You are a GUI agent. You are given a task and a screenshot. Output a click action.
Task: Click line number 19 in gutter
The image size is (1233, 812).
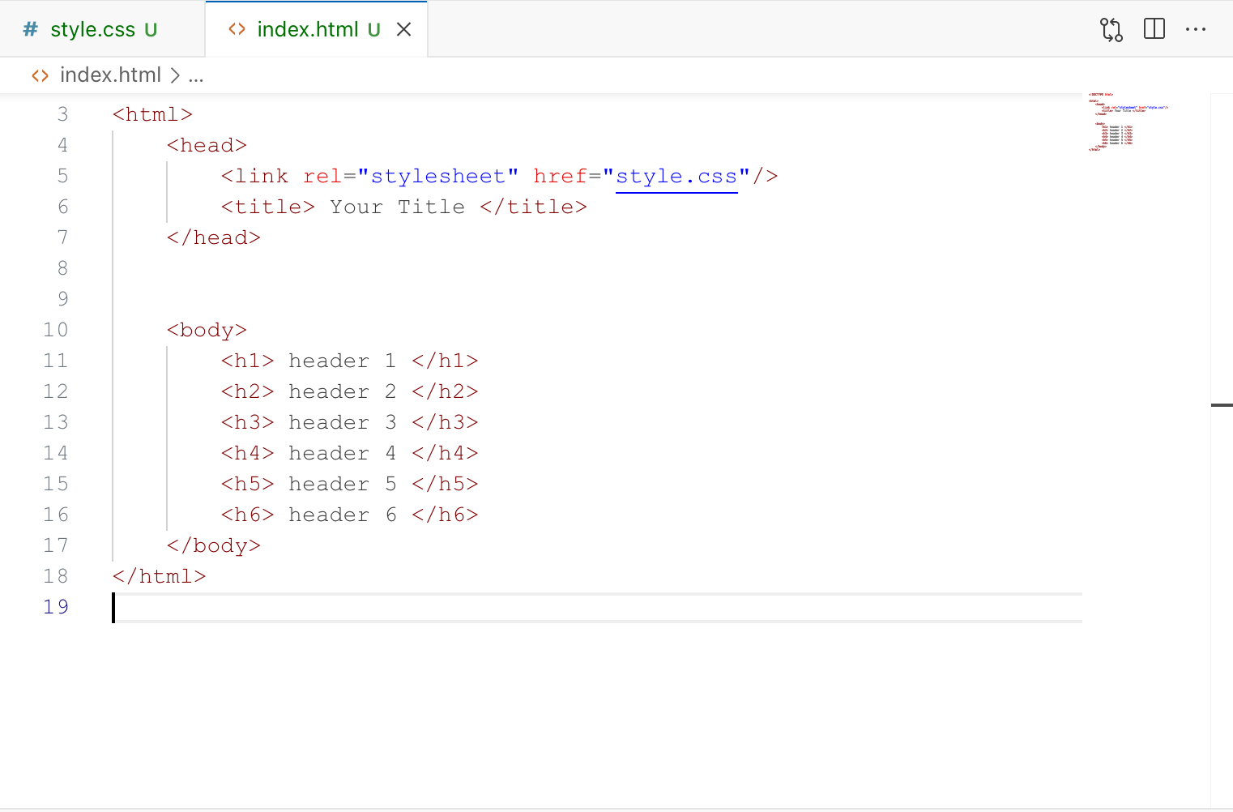click(x=56, y=607)
